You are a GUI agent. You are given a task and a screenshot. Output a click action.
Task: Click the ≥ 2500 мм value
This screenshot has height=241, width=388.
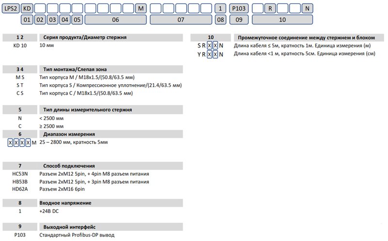[x=51, y=126]
